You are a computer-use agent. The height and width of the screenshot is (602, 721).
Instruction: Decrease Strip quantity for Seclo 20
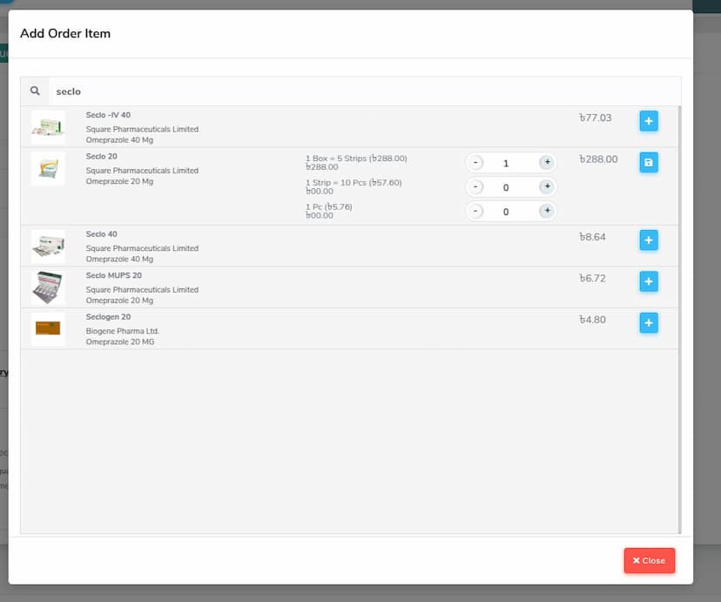(475, 186)
